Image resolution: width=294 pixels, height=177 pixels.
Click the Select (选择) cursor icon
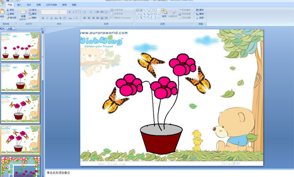tap(197, 18)
